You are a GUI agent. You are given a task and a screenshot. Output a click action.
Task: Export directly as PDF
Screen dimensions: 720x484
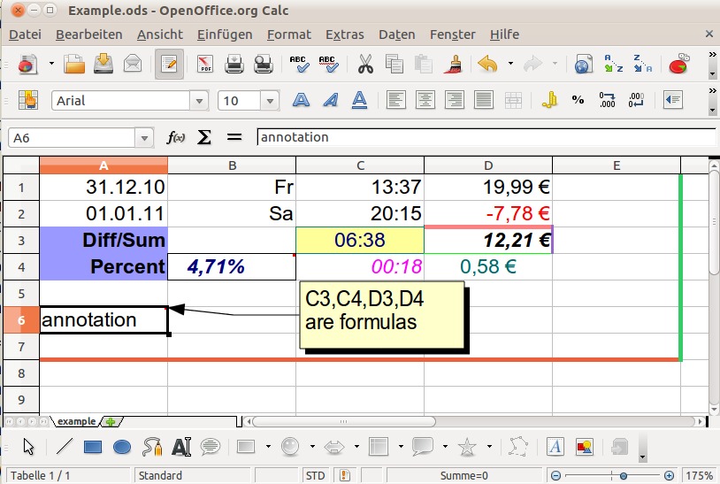(205, 65)
